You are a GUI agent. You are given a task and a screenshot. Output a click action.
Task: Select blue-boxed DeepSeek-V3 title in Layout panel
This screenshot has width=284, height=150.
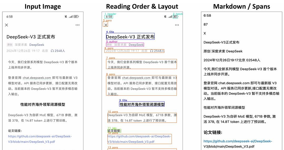[x=130, y=37]
